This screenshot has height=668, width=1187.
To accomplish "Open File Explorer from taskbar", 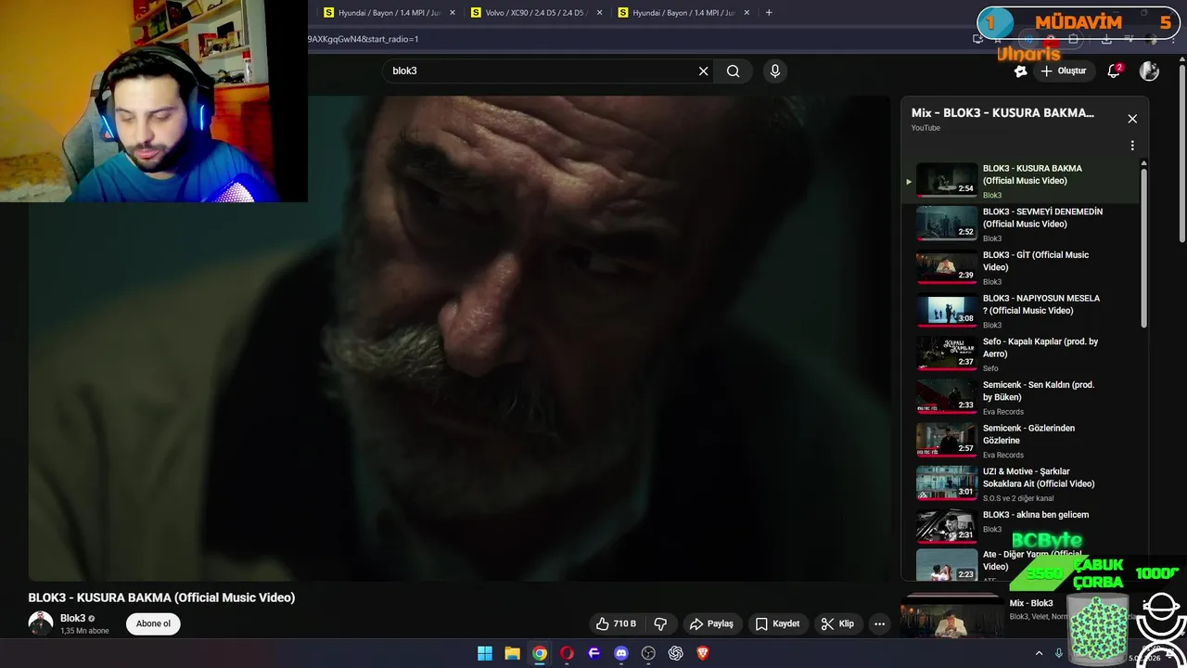I will (512, 653).
